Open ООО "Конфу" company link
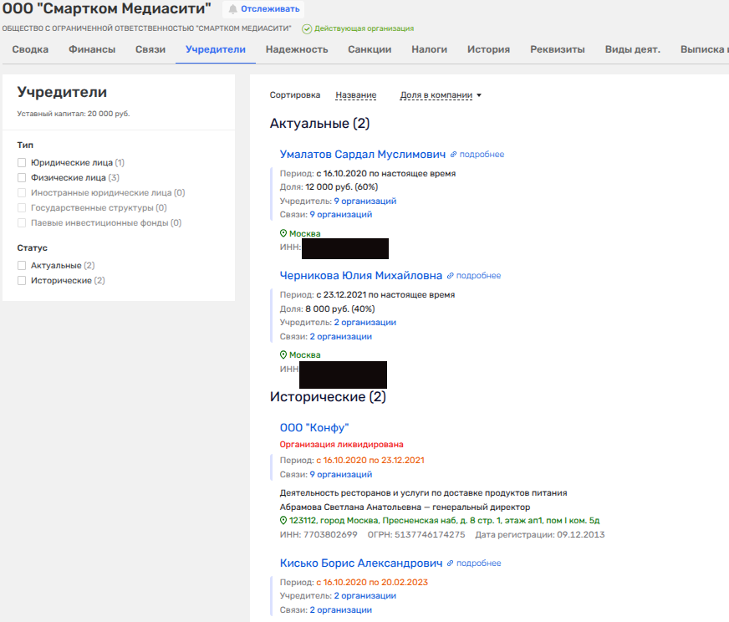Viewport: 729px width, 622px height. [x=314, y=428]
